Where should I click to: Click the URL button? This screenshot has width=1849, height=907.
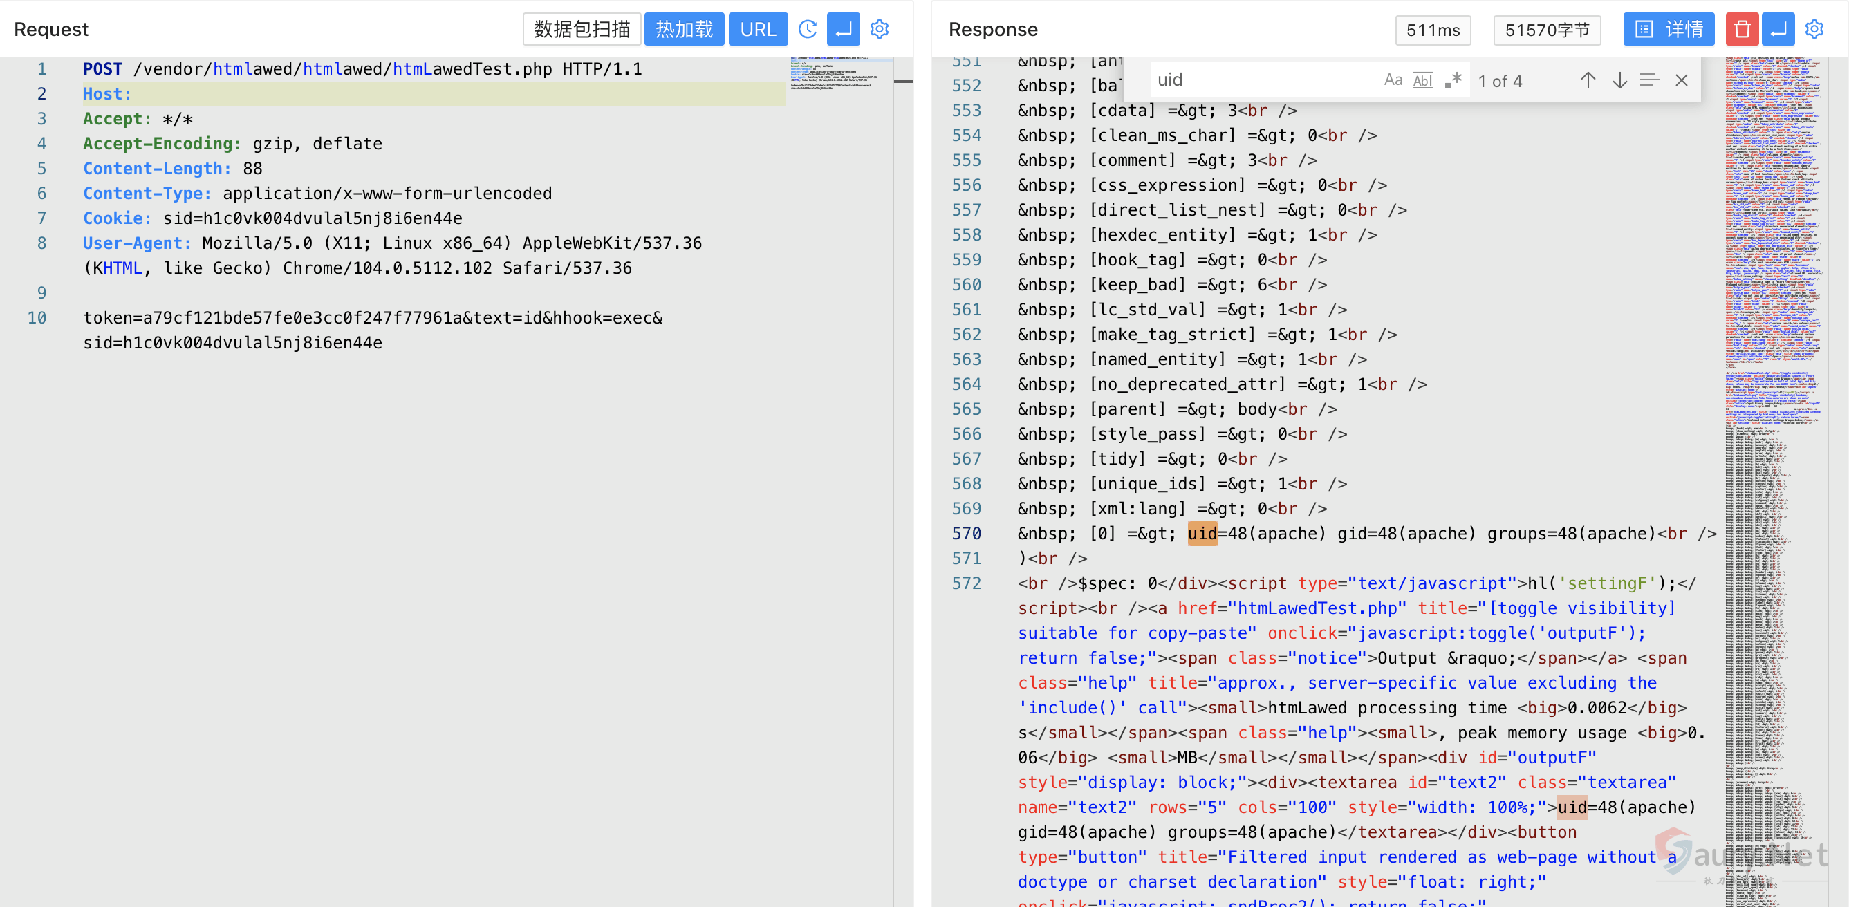pos(758,30)
